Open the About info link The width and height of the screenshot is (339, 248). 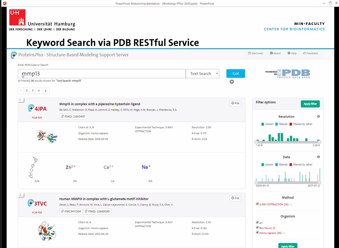coord(275,53)
